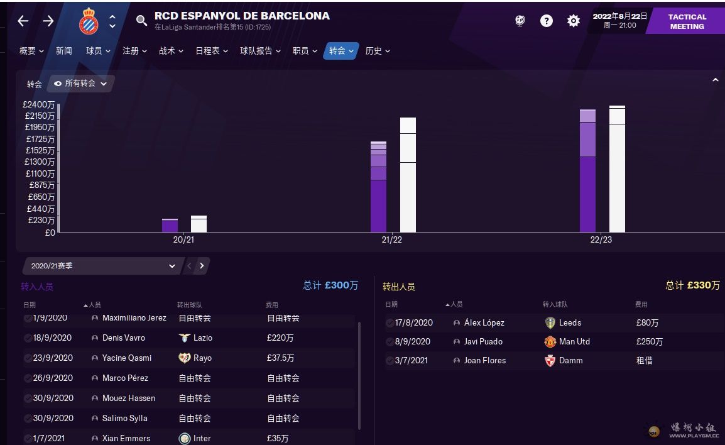The width and height of the screenshot is (725, 445).
Task: Click the Damm club badge
Action: [550, 360]
